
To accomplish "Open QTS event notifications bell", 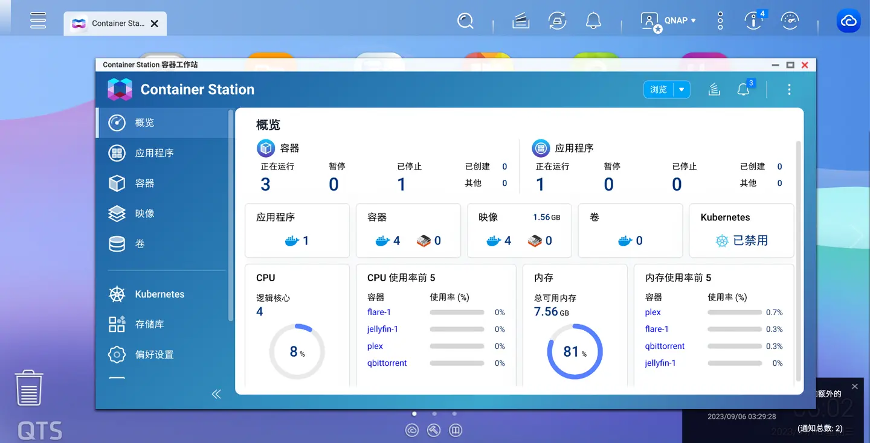I will click(x=593, y=21).
